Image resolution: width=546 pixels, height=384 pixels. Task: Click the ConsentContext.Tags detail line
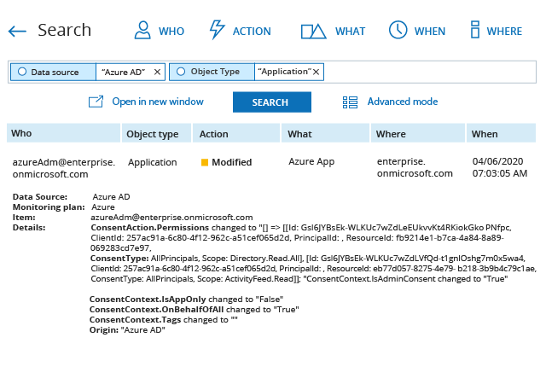coord(163,320)
